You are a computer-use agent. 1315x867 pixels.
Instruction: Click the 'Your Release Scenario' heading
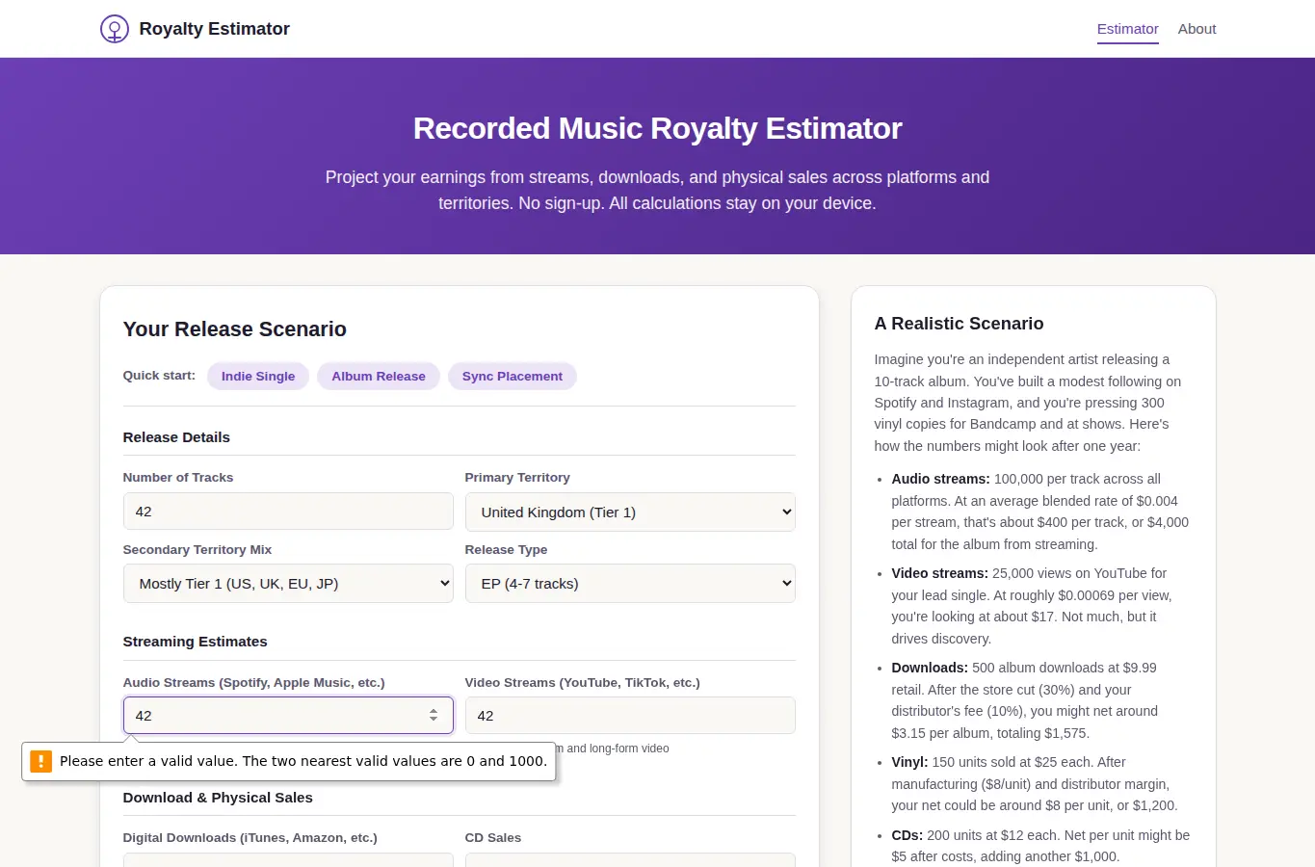[x=234, y=329]
